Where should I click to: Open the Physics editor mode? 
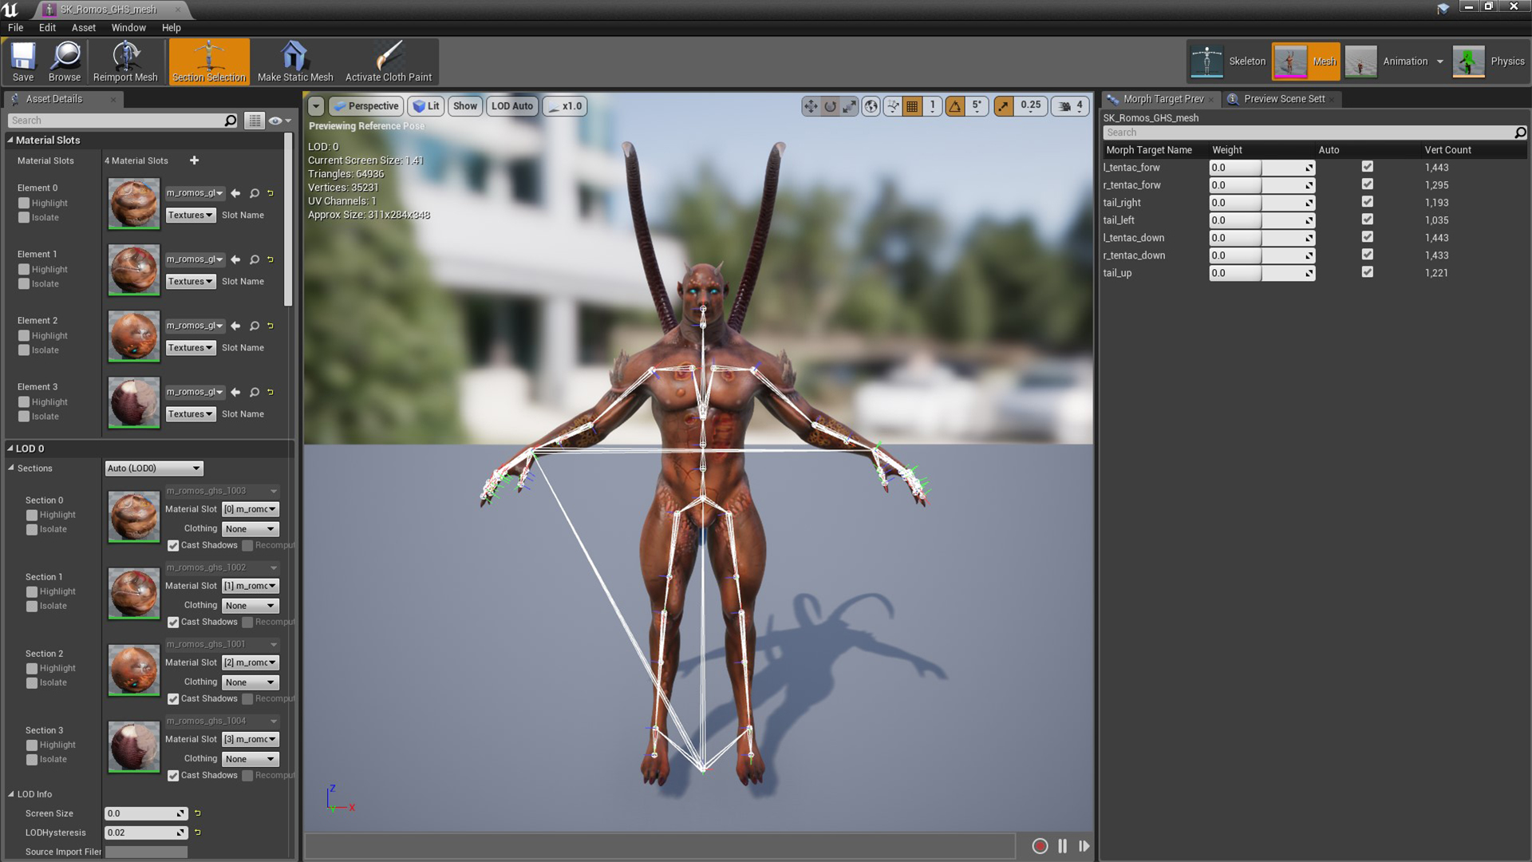point(1489,61)
